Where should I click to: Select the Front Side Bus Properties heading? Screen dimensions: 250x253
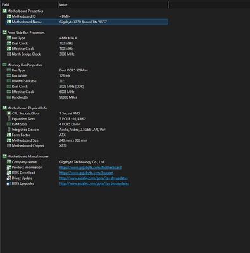(x=26, y=33)
